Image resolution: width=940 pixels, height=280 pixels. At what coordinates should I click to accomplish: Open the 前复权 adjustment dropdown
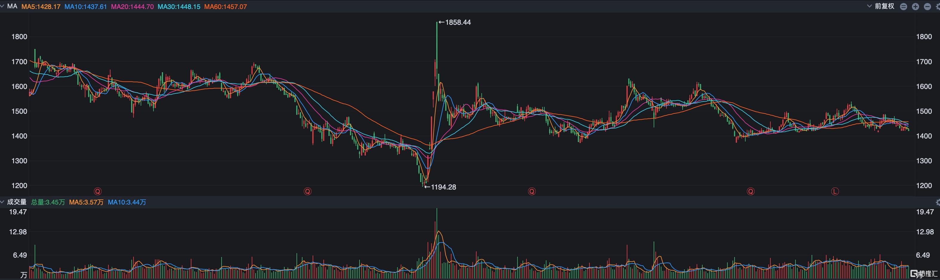pyautogui.click(x=881, y=7)
